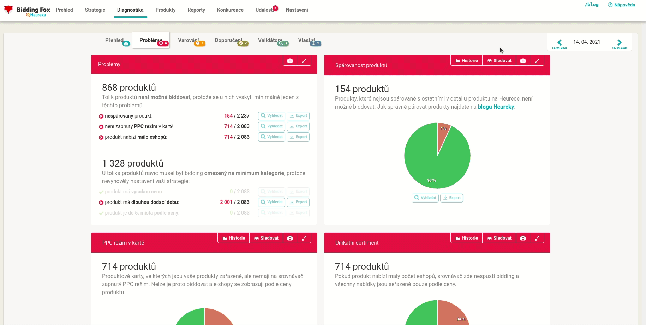Viewport: 646px width, 325px height.
Task: Go to next day 15. 04. 2021
Action: coord(620,44)
